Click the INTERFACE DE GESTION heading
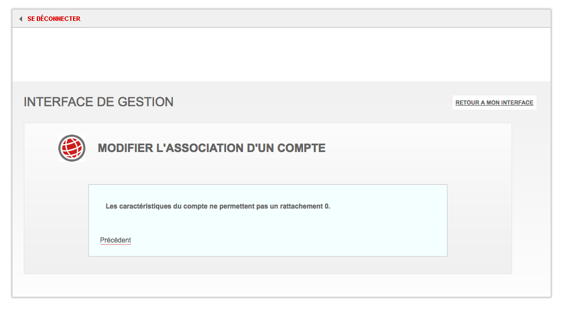 pyautogui.click(x=99, y=102)
